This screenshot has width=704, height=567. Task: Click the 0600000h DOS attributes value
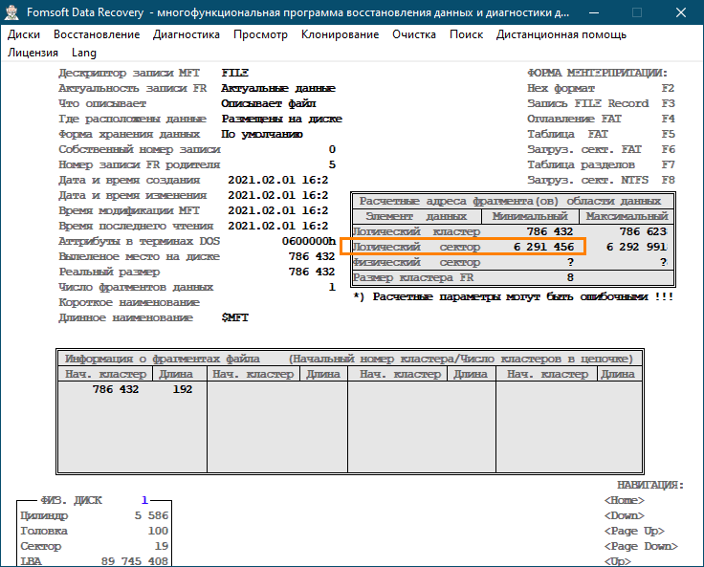coord(309,241)
